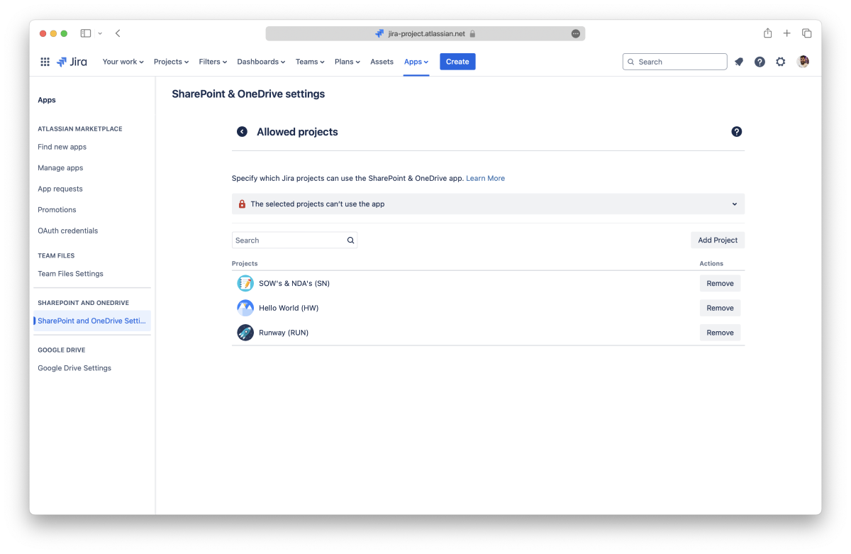Open the Jira app switcher grid icon

tap(45, 62)
